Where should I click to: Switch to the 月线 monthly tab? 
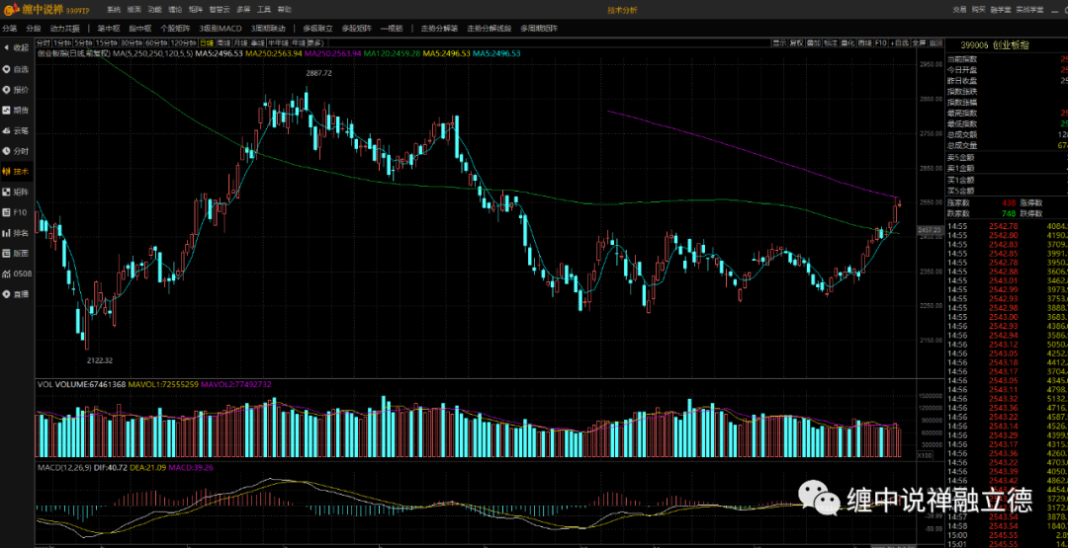coord(240,42)
